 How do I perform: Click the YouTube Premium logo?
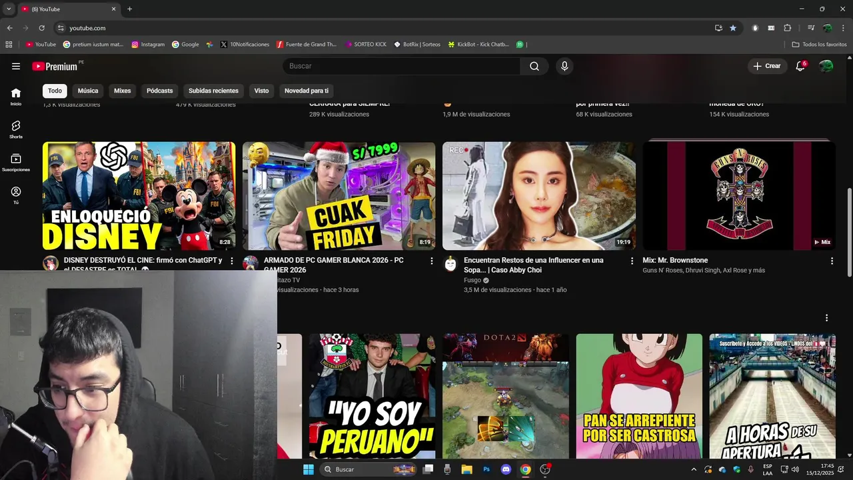[x=55, y=66]
